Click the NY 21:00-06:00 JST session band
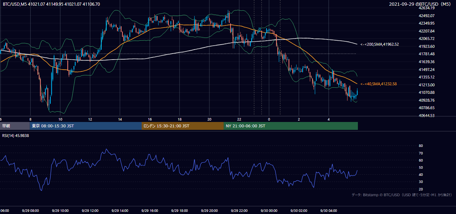The height and width of the screenshot is (214, 456). pyautogui.click(x=291, y=126)
